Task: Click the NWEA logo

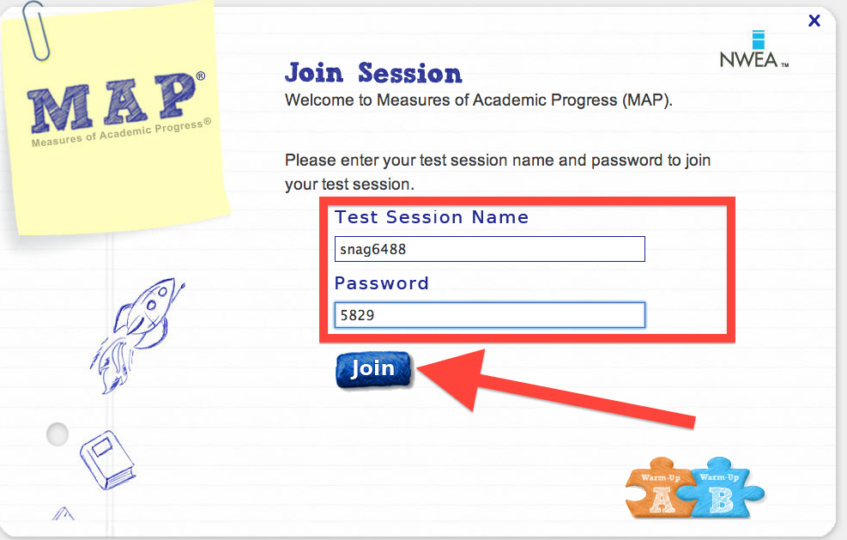Action: (x=754, y=49)
